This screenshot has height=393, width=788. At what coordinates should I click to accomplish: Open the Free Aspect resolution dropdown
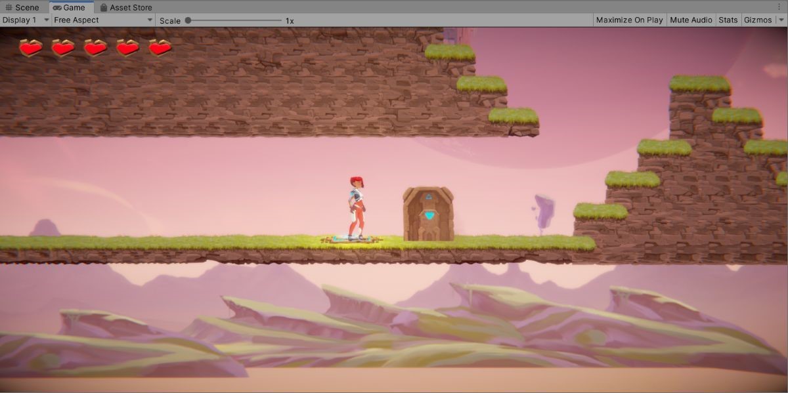click(103, 20)
